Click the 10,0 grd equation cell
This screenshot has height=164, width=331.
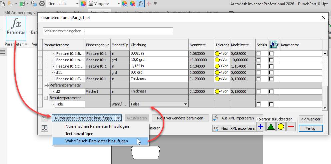point(159,60)
